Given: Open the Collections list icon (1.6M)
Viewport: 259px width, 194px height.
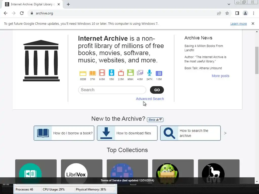Looking at the screenshot, I should 159,74.
